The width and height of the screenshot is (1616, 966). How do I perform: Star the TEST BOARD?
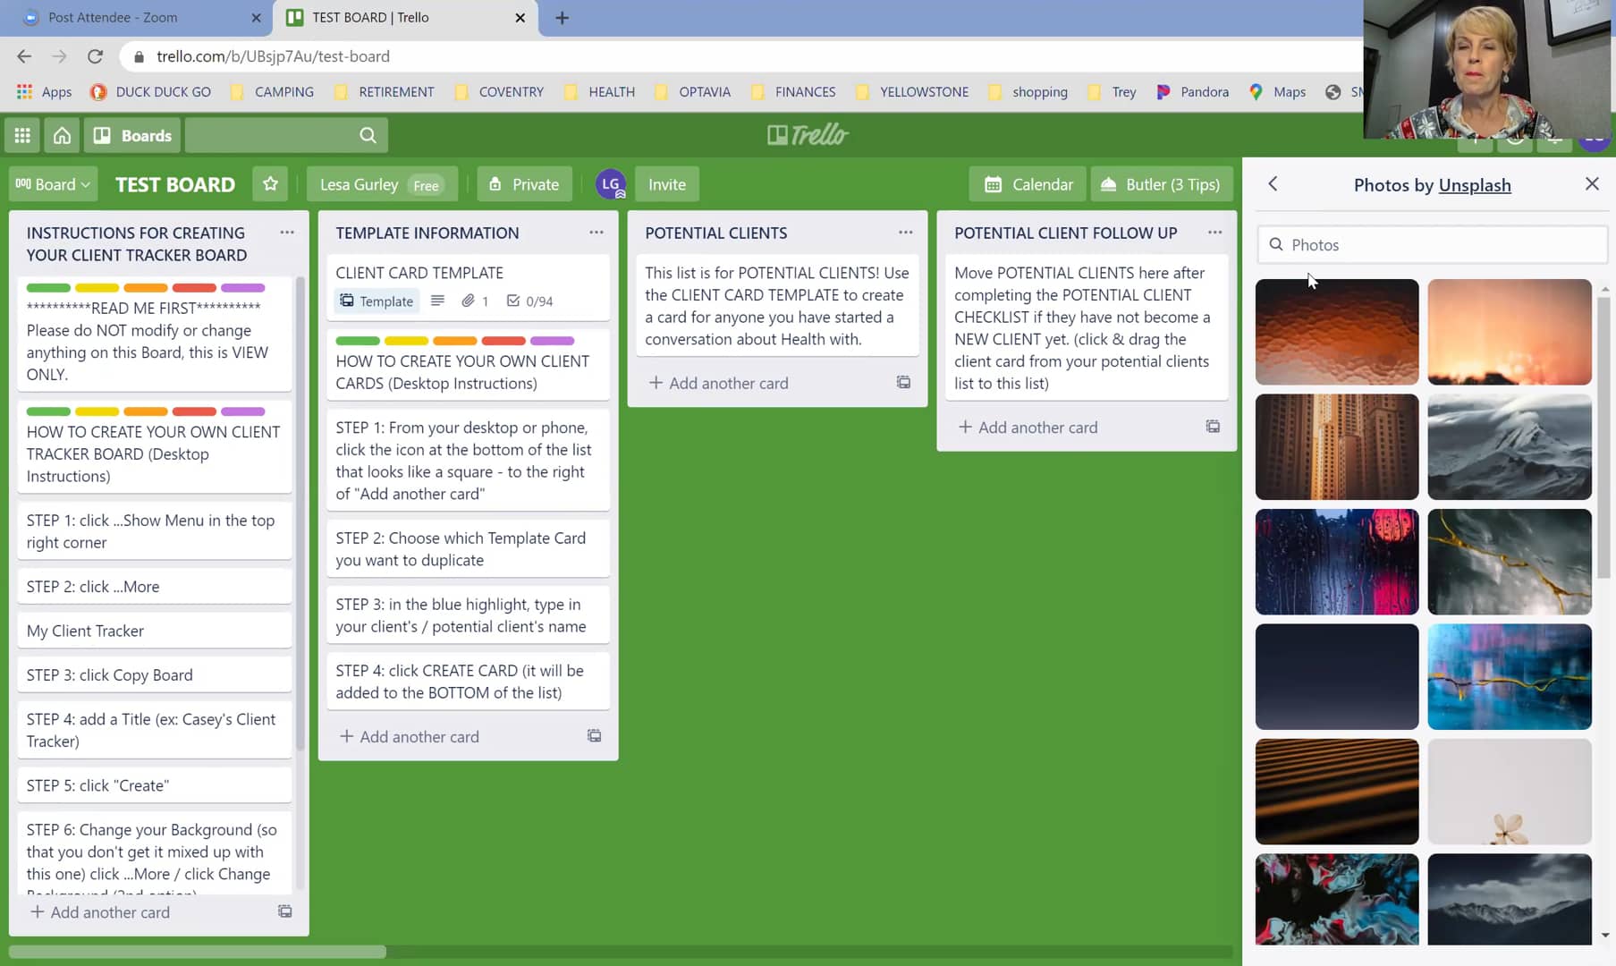point(269,183)
